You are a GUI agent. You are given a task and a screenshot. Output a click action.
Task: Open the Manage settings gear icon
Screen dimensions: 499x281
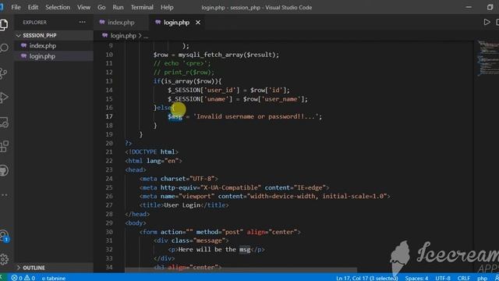(x=4, y=259)
